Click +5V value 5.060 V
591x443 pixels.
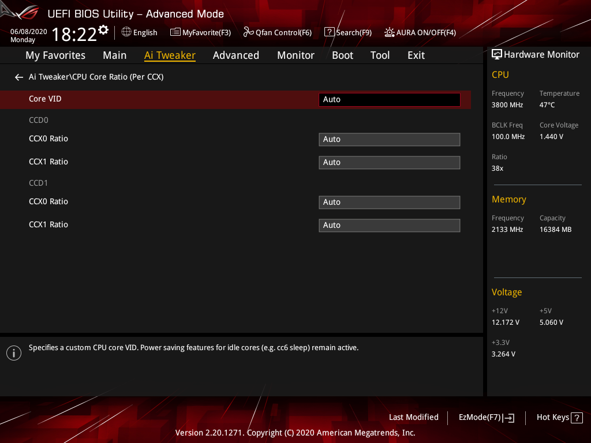551,322
